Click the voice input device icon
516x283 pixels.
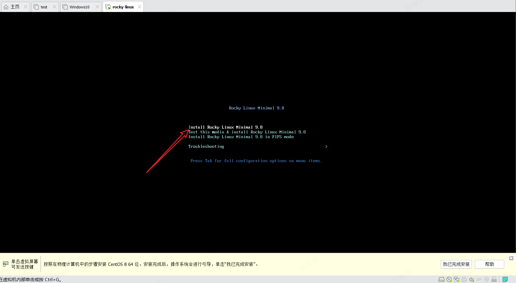pos(479,279)
